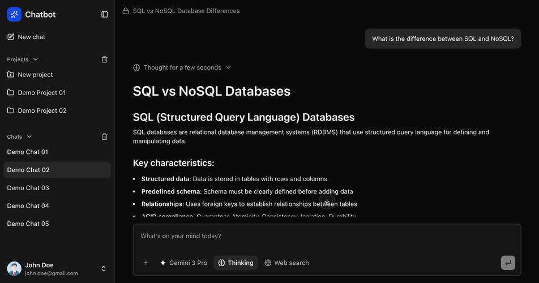
Task: Click the plus attachment icon
Action: coord(146,263)
